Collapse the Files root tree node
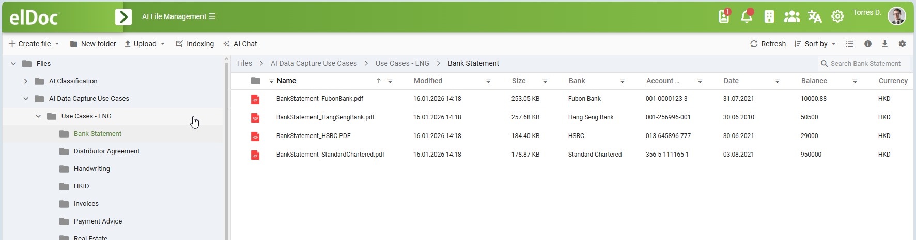 click(x=13, y=64)
